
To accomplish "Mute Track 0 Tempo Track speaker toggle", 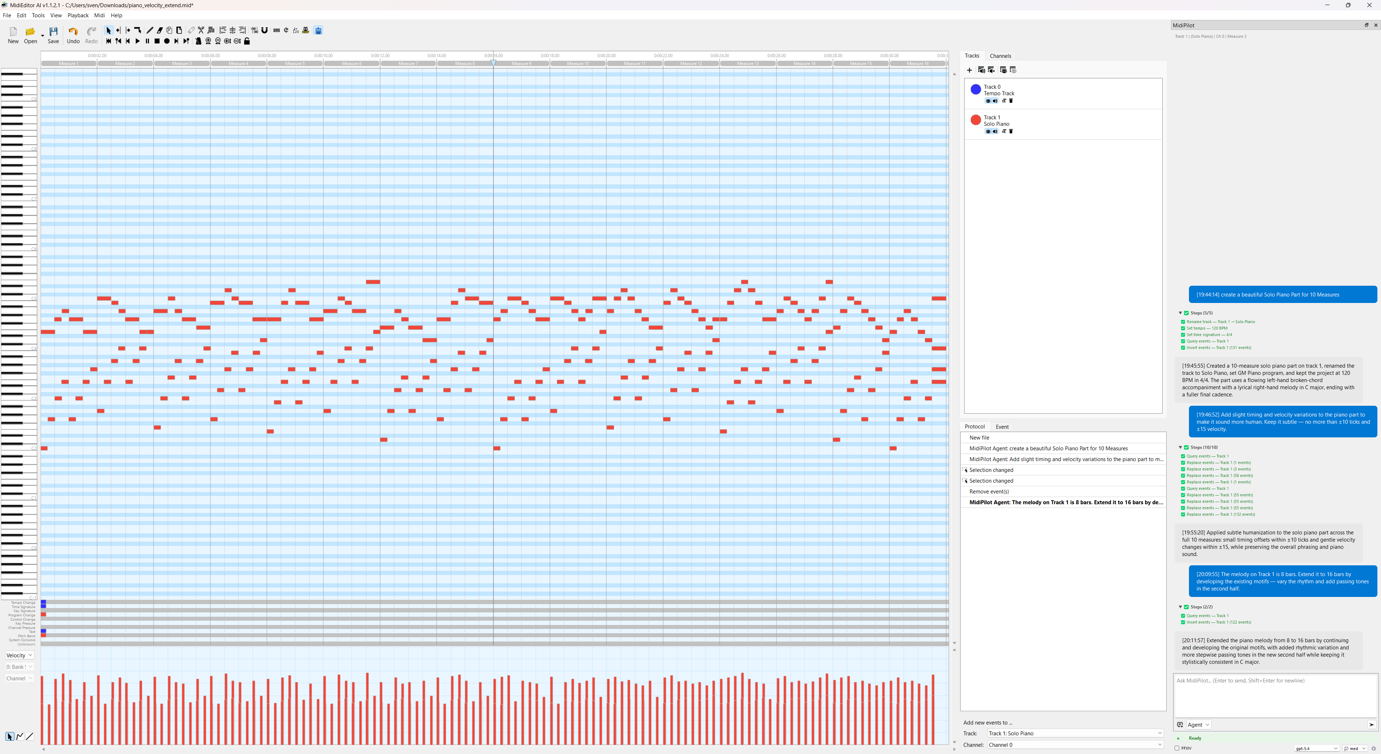I will 995,101.
